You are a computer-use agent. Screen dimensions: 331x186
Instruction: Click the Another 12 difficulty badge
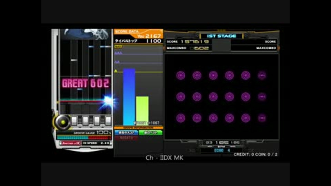click(71, 143)
